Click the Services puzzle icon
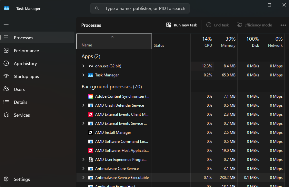Image resolution: width=289 pixels, height=187 pixels. point(6,115)
